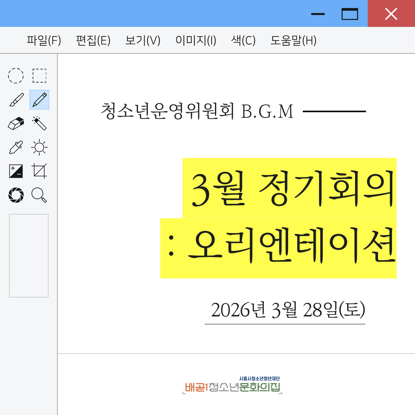Select the rectangular marquee tool

click(x=39, y=76)
